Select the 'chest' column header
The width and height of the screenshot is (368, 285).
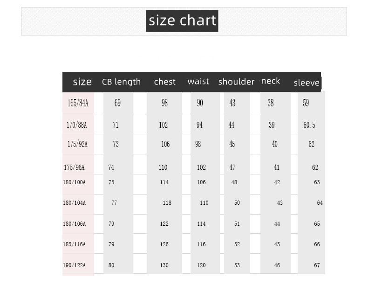click(165, 82)
